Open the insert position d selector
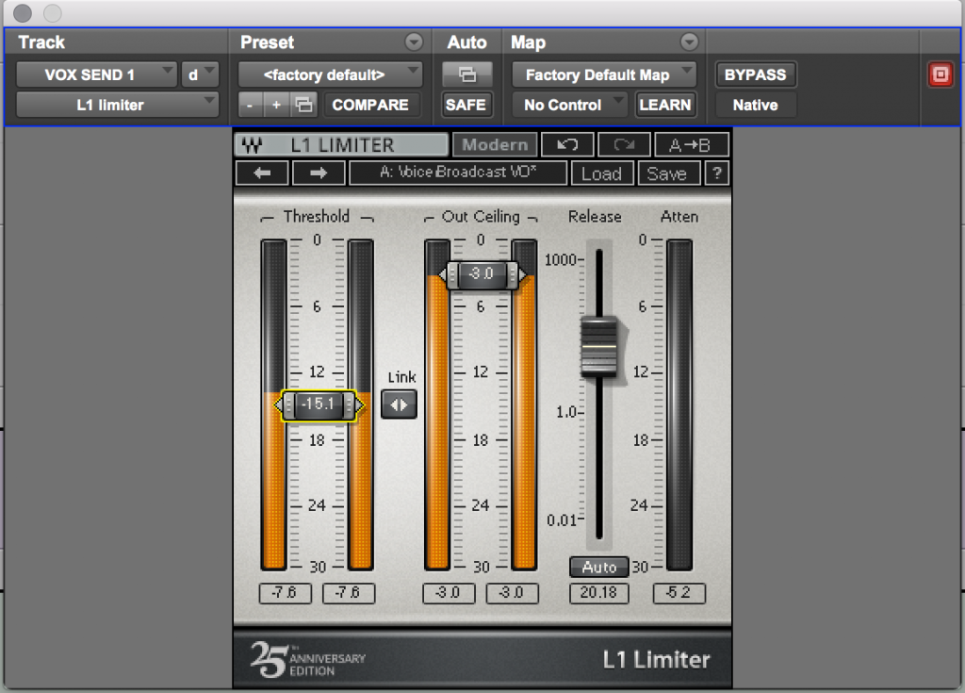Screen dimensions: 965x693 tap(200, 74)
